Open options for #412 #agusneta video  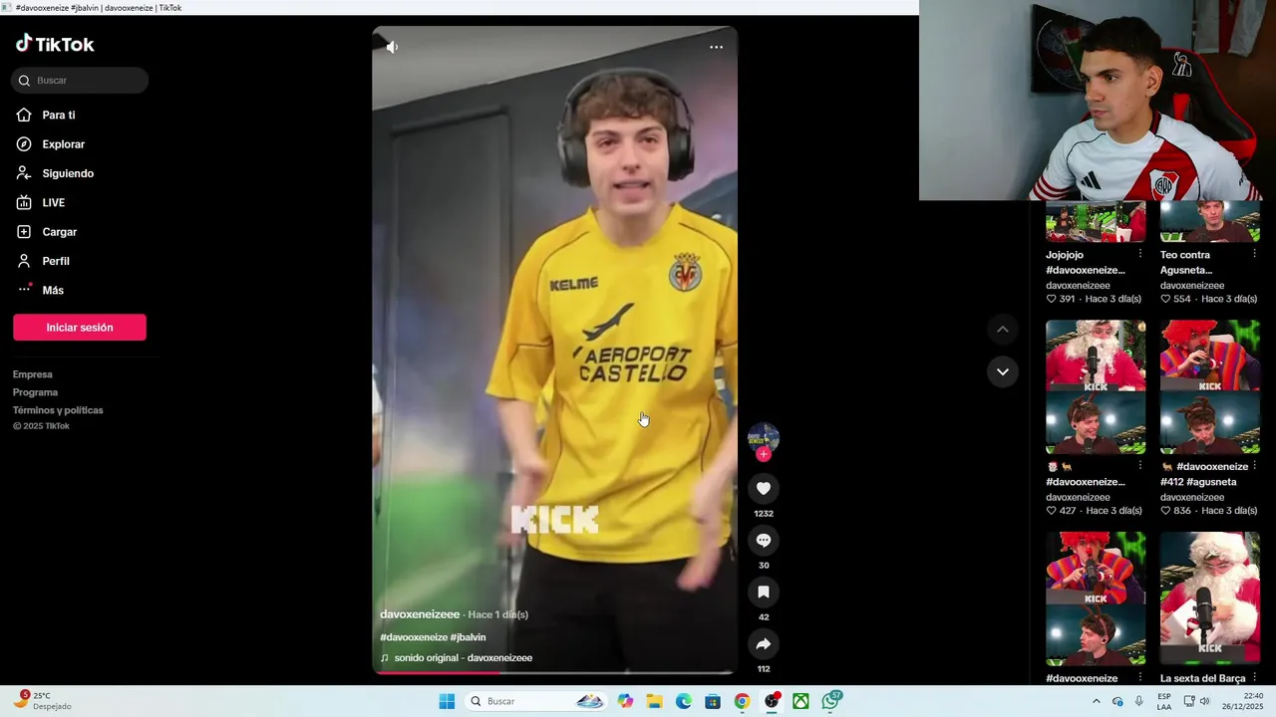click(1255, 465)
